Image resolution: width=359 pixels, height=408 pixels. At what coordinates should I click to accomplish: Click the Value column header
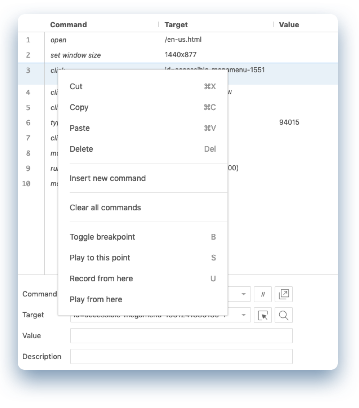coord(289,25)
